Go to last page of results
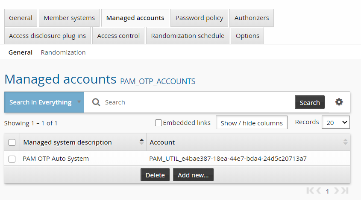The image size is (361, 200). tap(345, 191)
